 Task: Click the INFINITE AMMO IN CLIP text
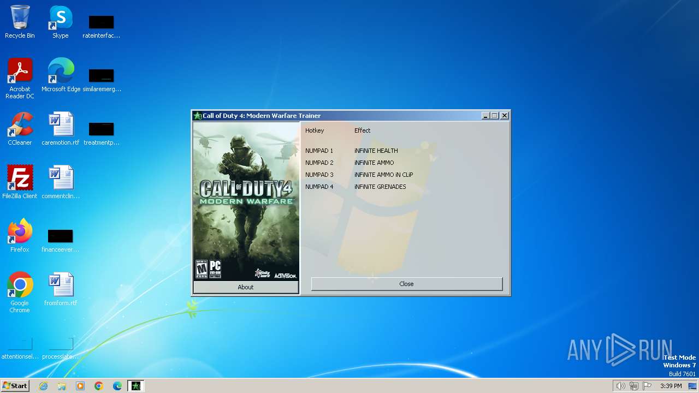pyautogui.click(x=384, y=175)
